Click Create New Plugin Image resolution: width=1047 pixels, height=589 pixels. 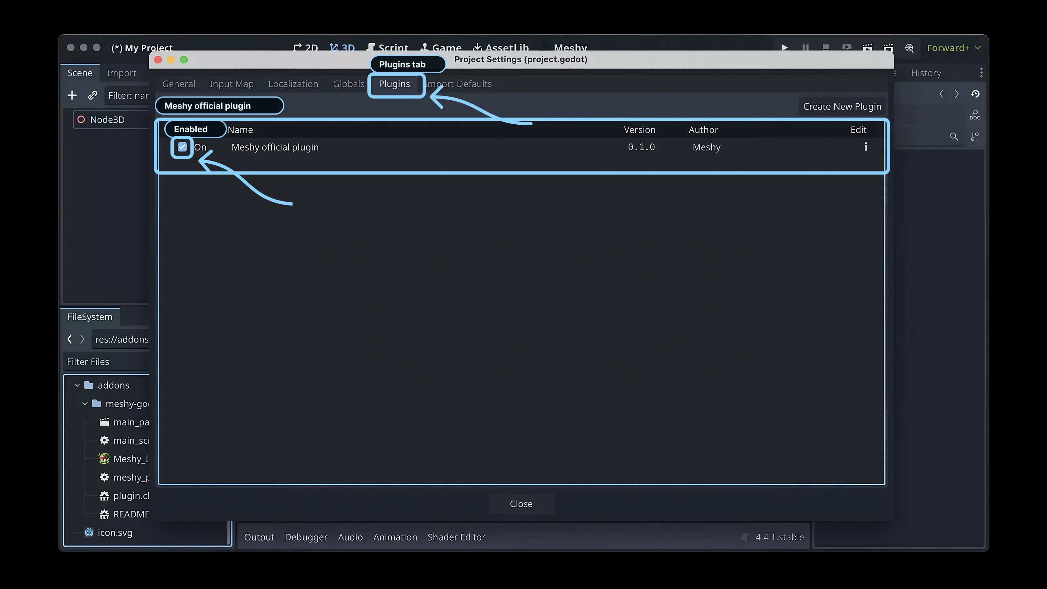(842, 106)
